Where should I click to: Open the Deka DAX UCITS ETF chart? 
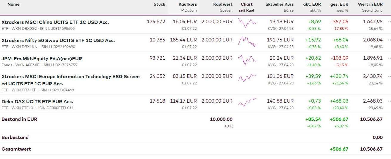pos(247,102)
